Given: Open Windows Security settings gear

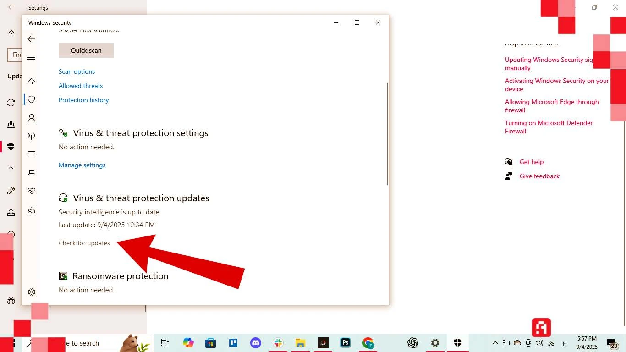Looking at the screenshot, I should (x=32, y=292).
